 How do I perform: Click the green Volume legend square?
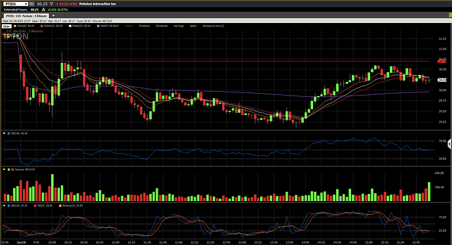coord(9,170)
